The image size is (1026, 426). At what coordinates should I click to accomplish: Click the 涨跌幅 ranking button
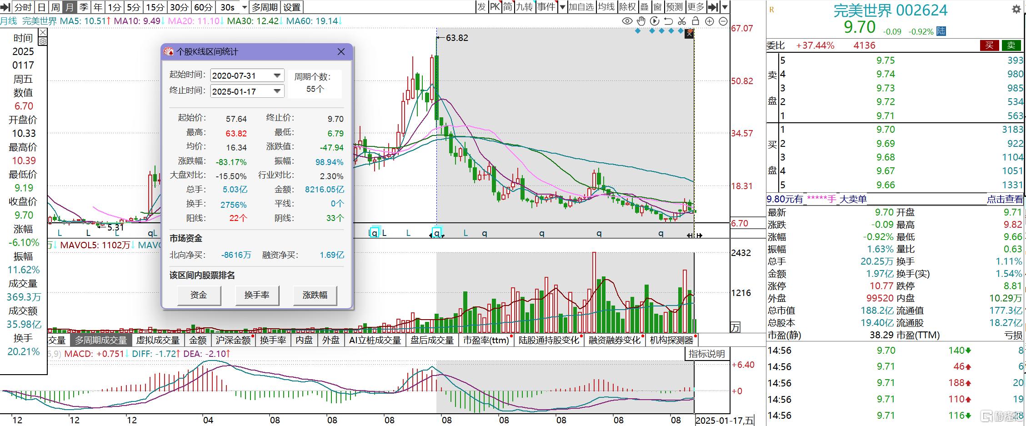[x=315, y=295]
